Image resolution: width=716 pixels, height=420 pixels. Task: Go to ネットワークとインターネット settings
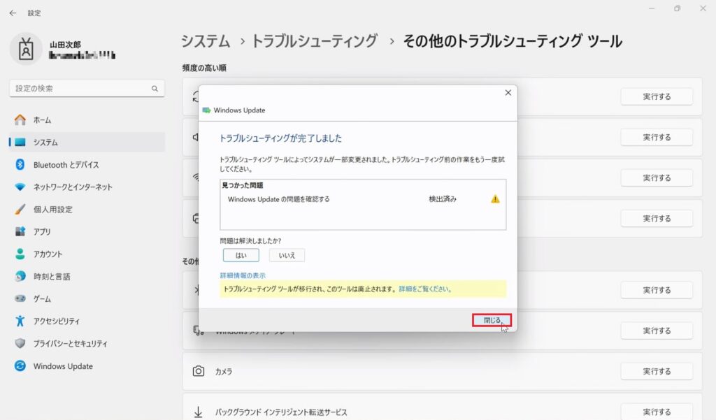(87, 187)
